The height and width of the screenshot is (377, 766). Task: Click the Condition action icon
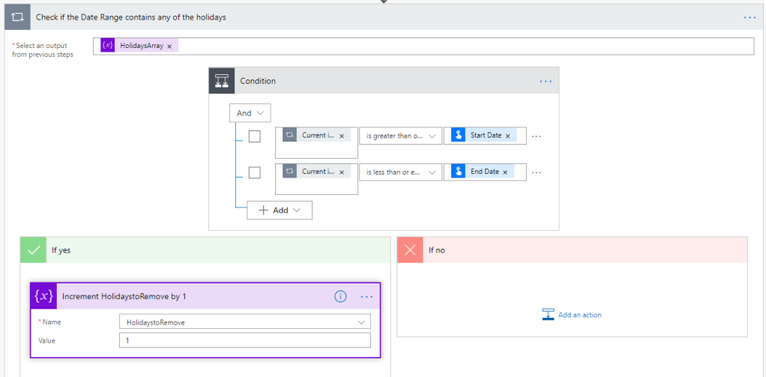click(x=222, y=81)
